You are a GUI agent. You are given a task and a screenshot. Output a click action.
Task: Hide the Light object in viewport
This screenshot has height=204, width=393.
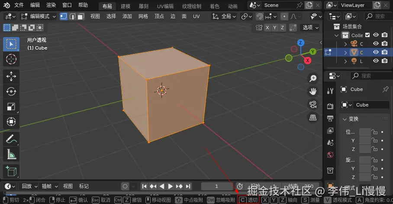click(376, 61)
